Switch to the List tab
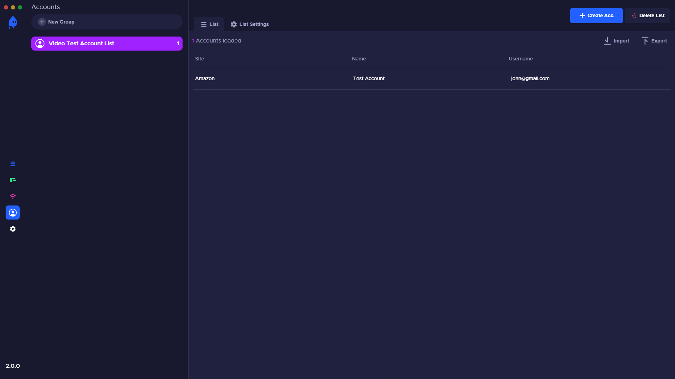675x379 pixels. (209, 24)
